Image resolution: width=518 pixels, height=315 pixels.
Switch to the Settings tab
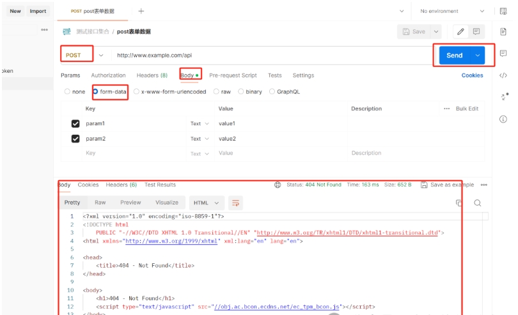303,75
